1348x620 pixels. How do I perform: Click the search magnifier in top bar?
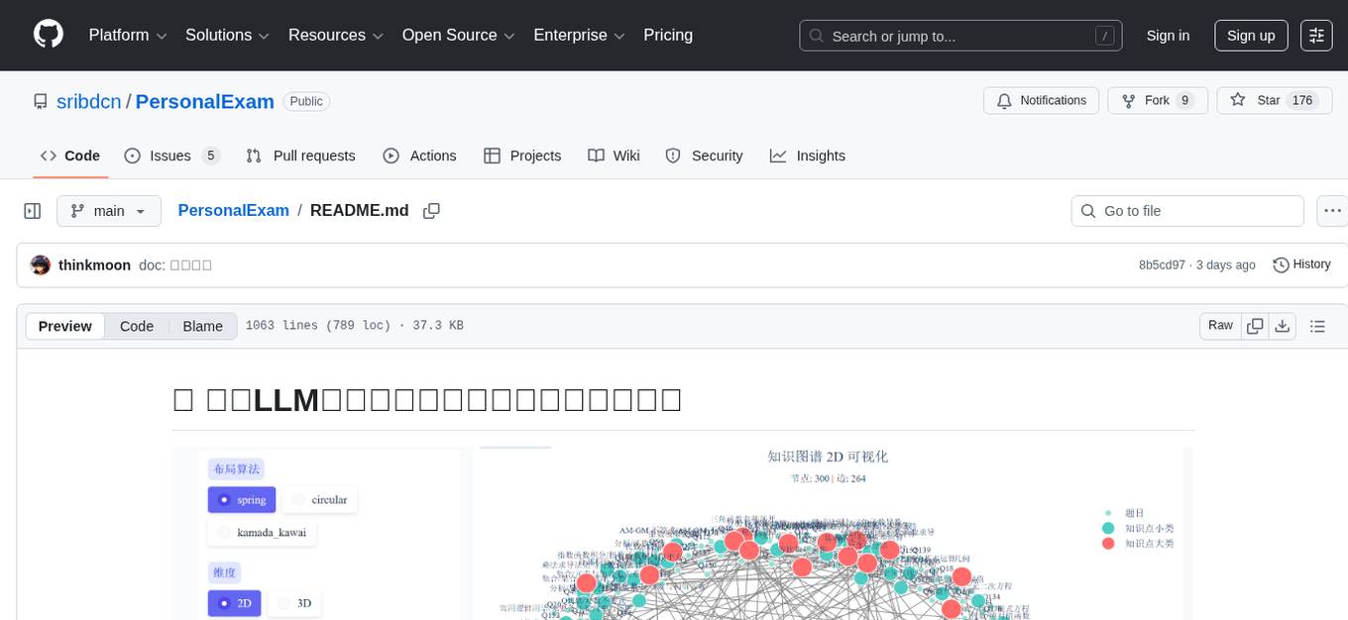816,35
